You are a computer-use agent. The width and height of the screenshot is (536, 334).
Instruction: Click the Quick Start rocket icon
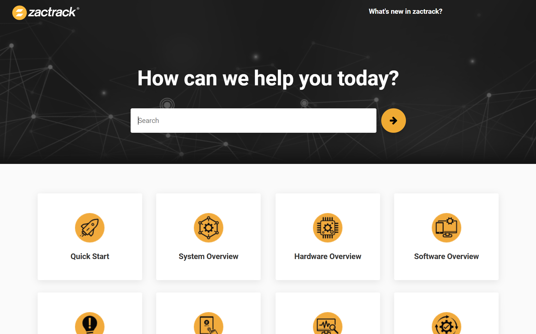click(x=90, y=228)
